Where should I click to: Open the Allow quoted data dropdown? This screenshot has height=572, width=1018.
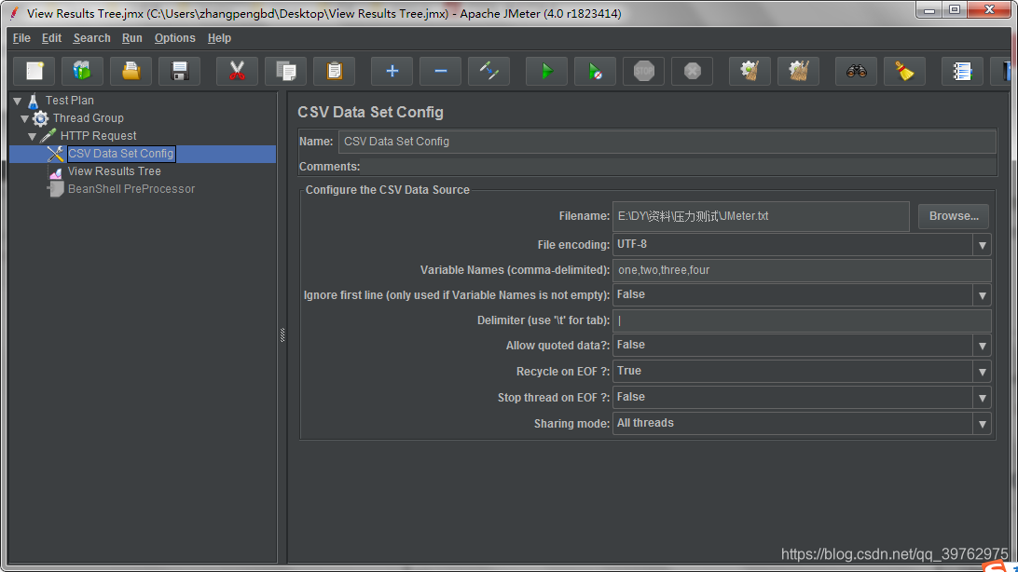[982, 346]
